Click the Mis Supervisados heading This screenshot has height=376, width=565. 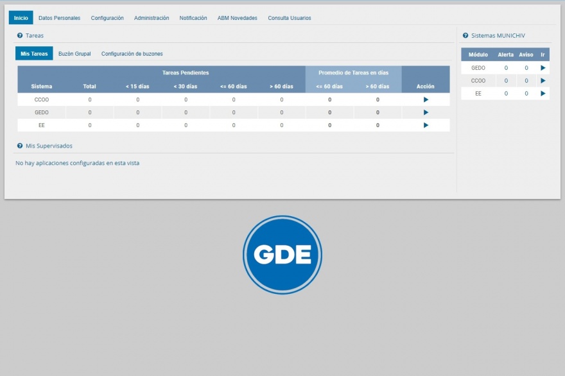click(x=49, y=146)
